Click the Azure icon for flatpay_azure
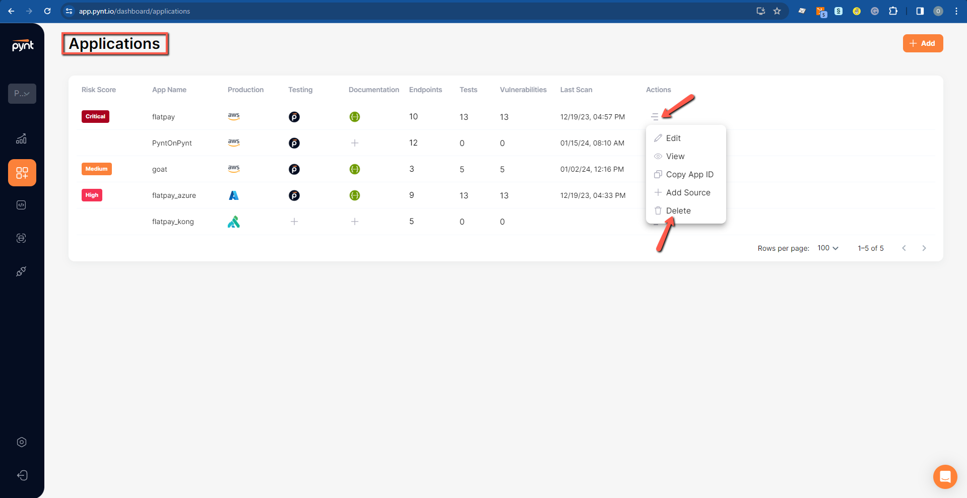Image resolution: width=967 pixels, height=498 pixels. pyautogui.click(x=234, y=195)
